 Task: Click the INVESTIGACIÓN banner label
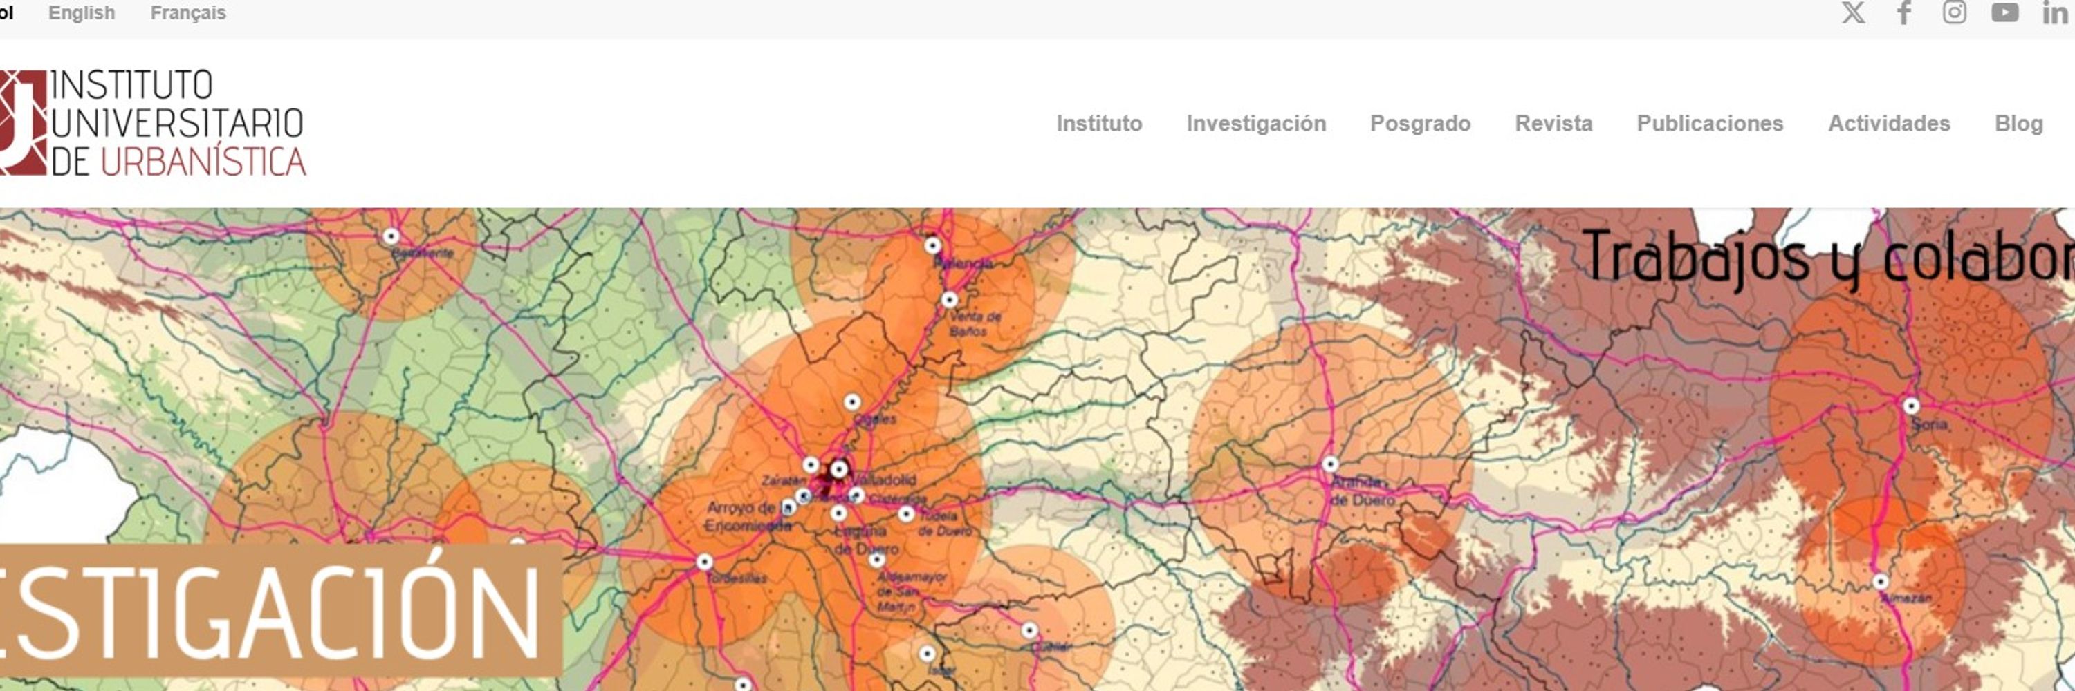tap(280, 609)
